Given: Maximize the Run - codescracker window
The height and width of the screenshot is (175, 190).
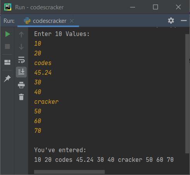Looking at the screenshot, I should 155,7.
